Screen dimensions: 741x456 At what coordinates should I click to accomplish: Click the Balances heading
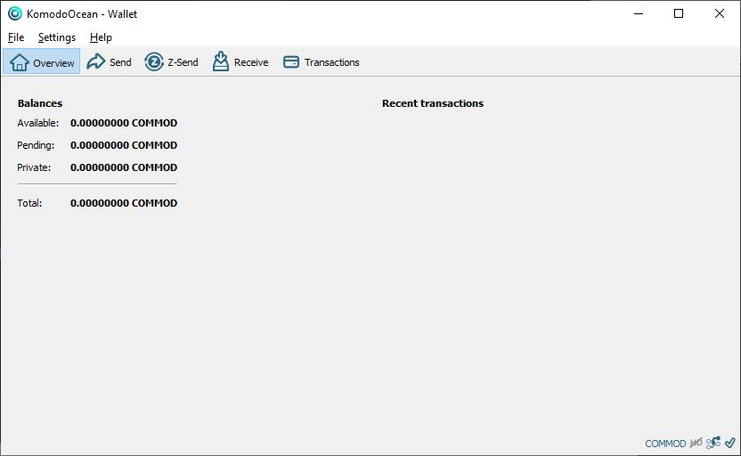click(x=40, y=103)
